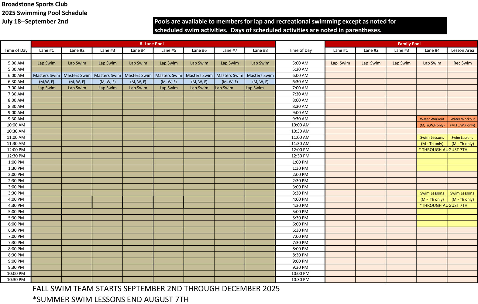Viewport: 478px width, 304px height.
Task: Click Family Pool Lane #3 'Lap Swim' cell
Action: pyautogui.click(x=401, y=63)
